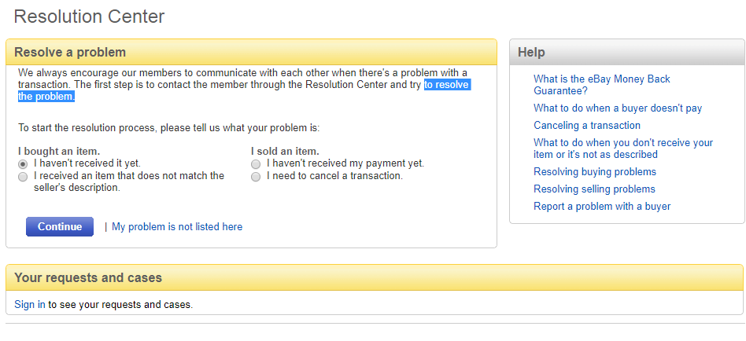Open "Report a problem with a buyer" link
This screenshot has width=746, height=341.
tap(602, 206)
